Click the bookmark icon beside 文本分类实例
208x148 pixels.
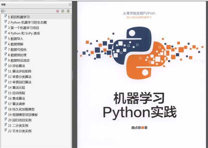[5, 130]
